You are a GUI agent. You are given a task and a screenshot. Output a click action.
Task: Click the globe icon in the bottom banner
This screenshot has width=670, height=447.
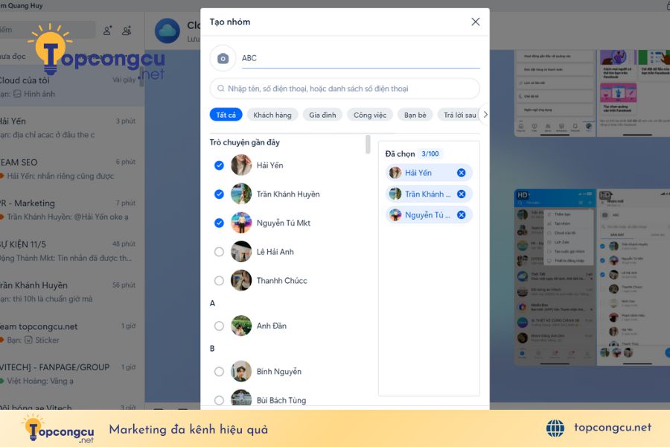point(555,428)
